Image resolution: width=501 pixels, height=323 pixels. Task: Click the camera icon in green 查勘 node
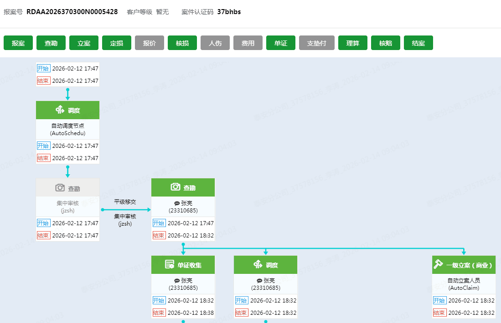[176, 187]
